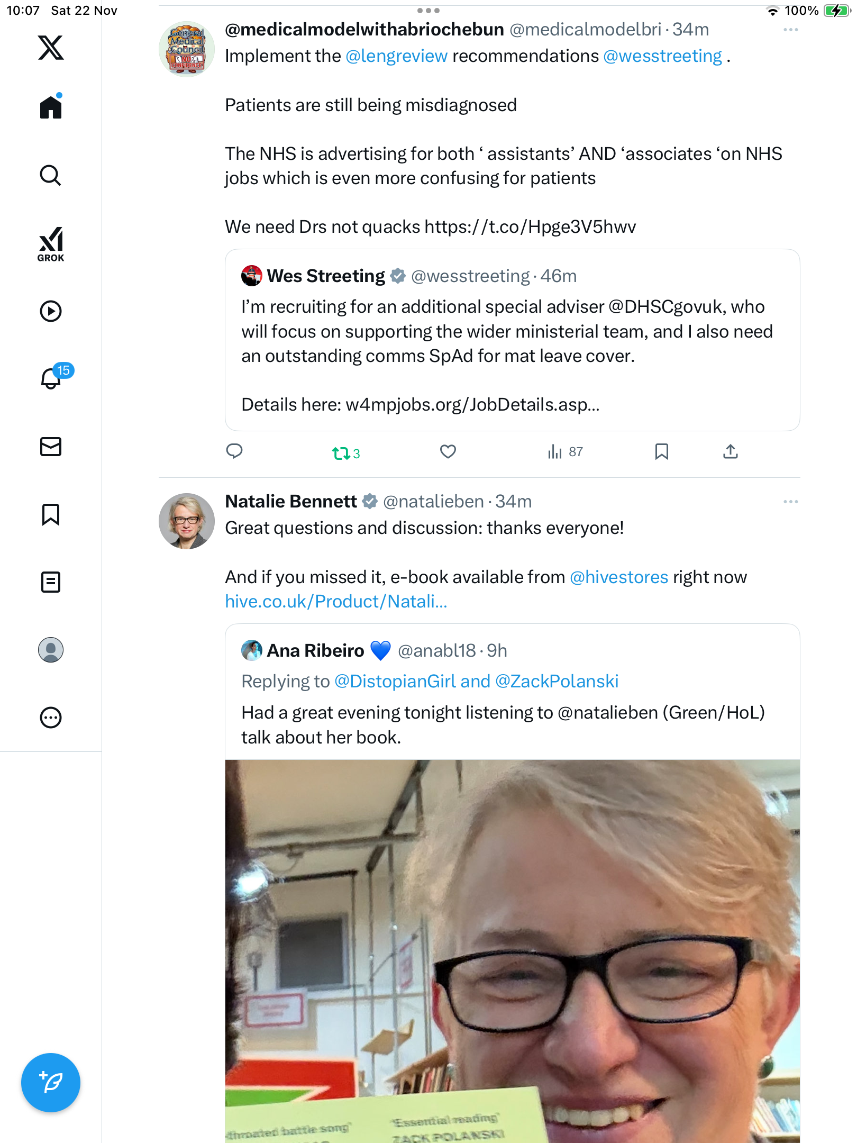The width and height of the screenshot is (857, 1143).
Task: Like the medicalmodelwithabriochebun post
Action: (448, 452)
